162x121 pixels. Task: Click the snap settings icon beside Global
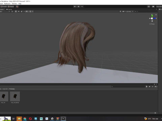17,6
